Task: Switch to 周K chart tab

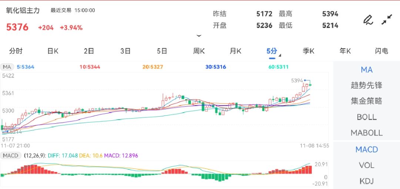Action: click(x=199, y=51)
